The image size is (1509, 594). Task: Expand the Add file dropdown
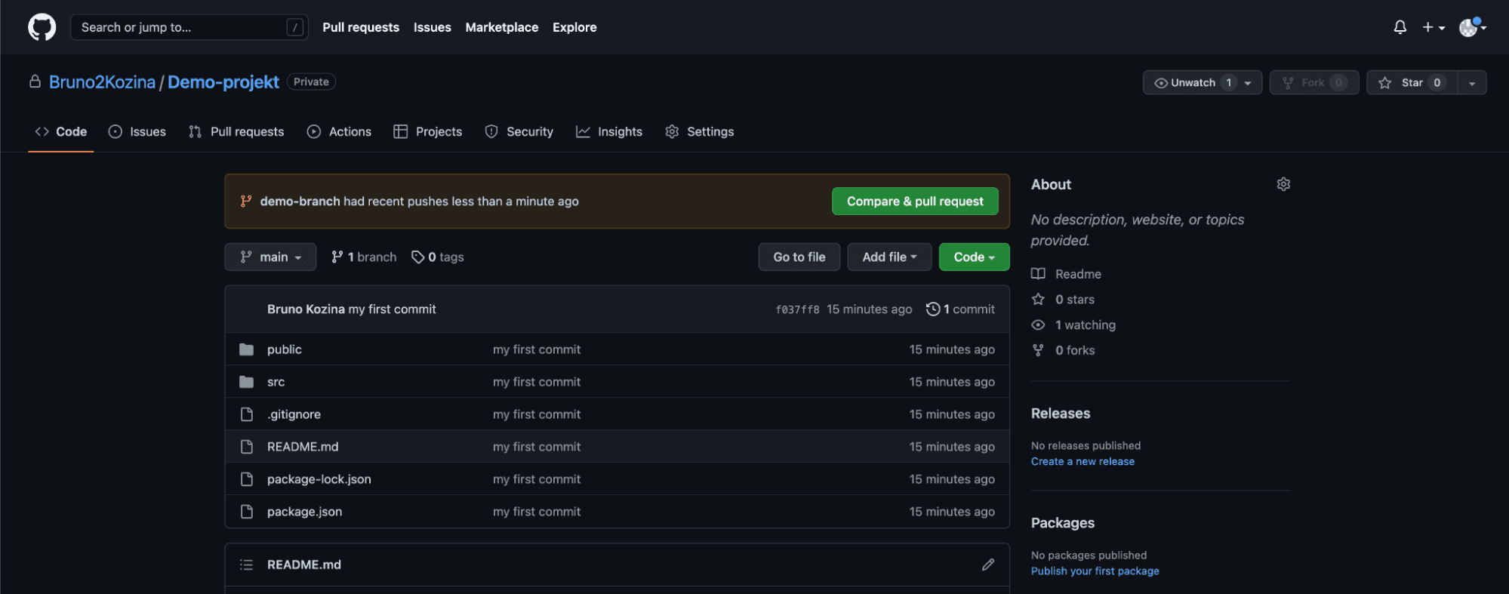[x=888, y=257]
